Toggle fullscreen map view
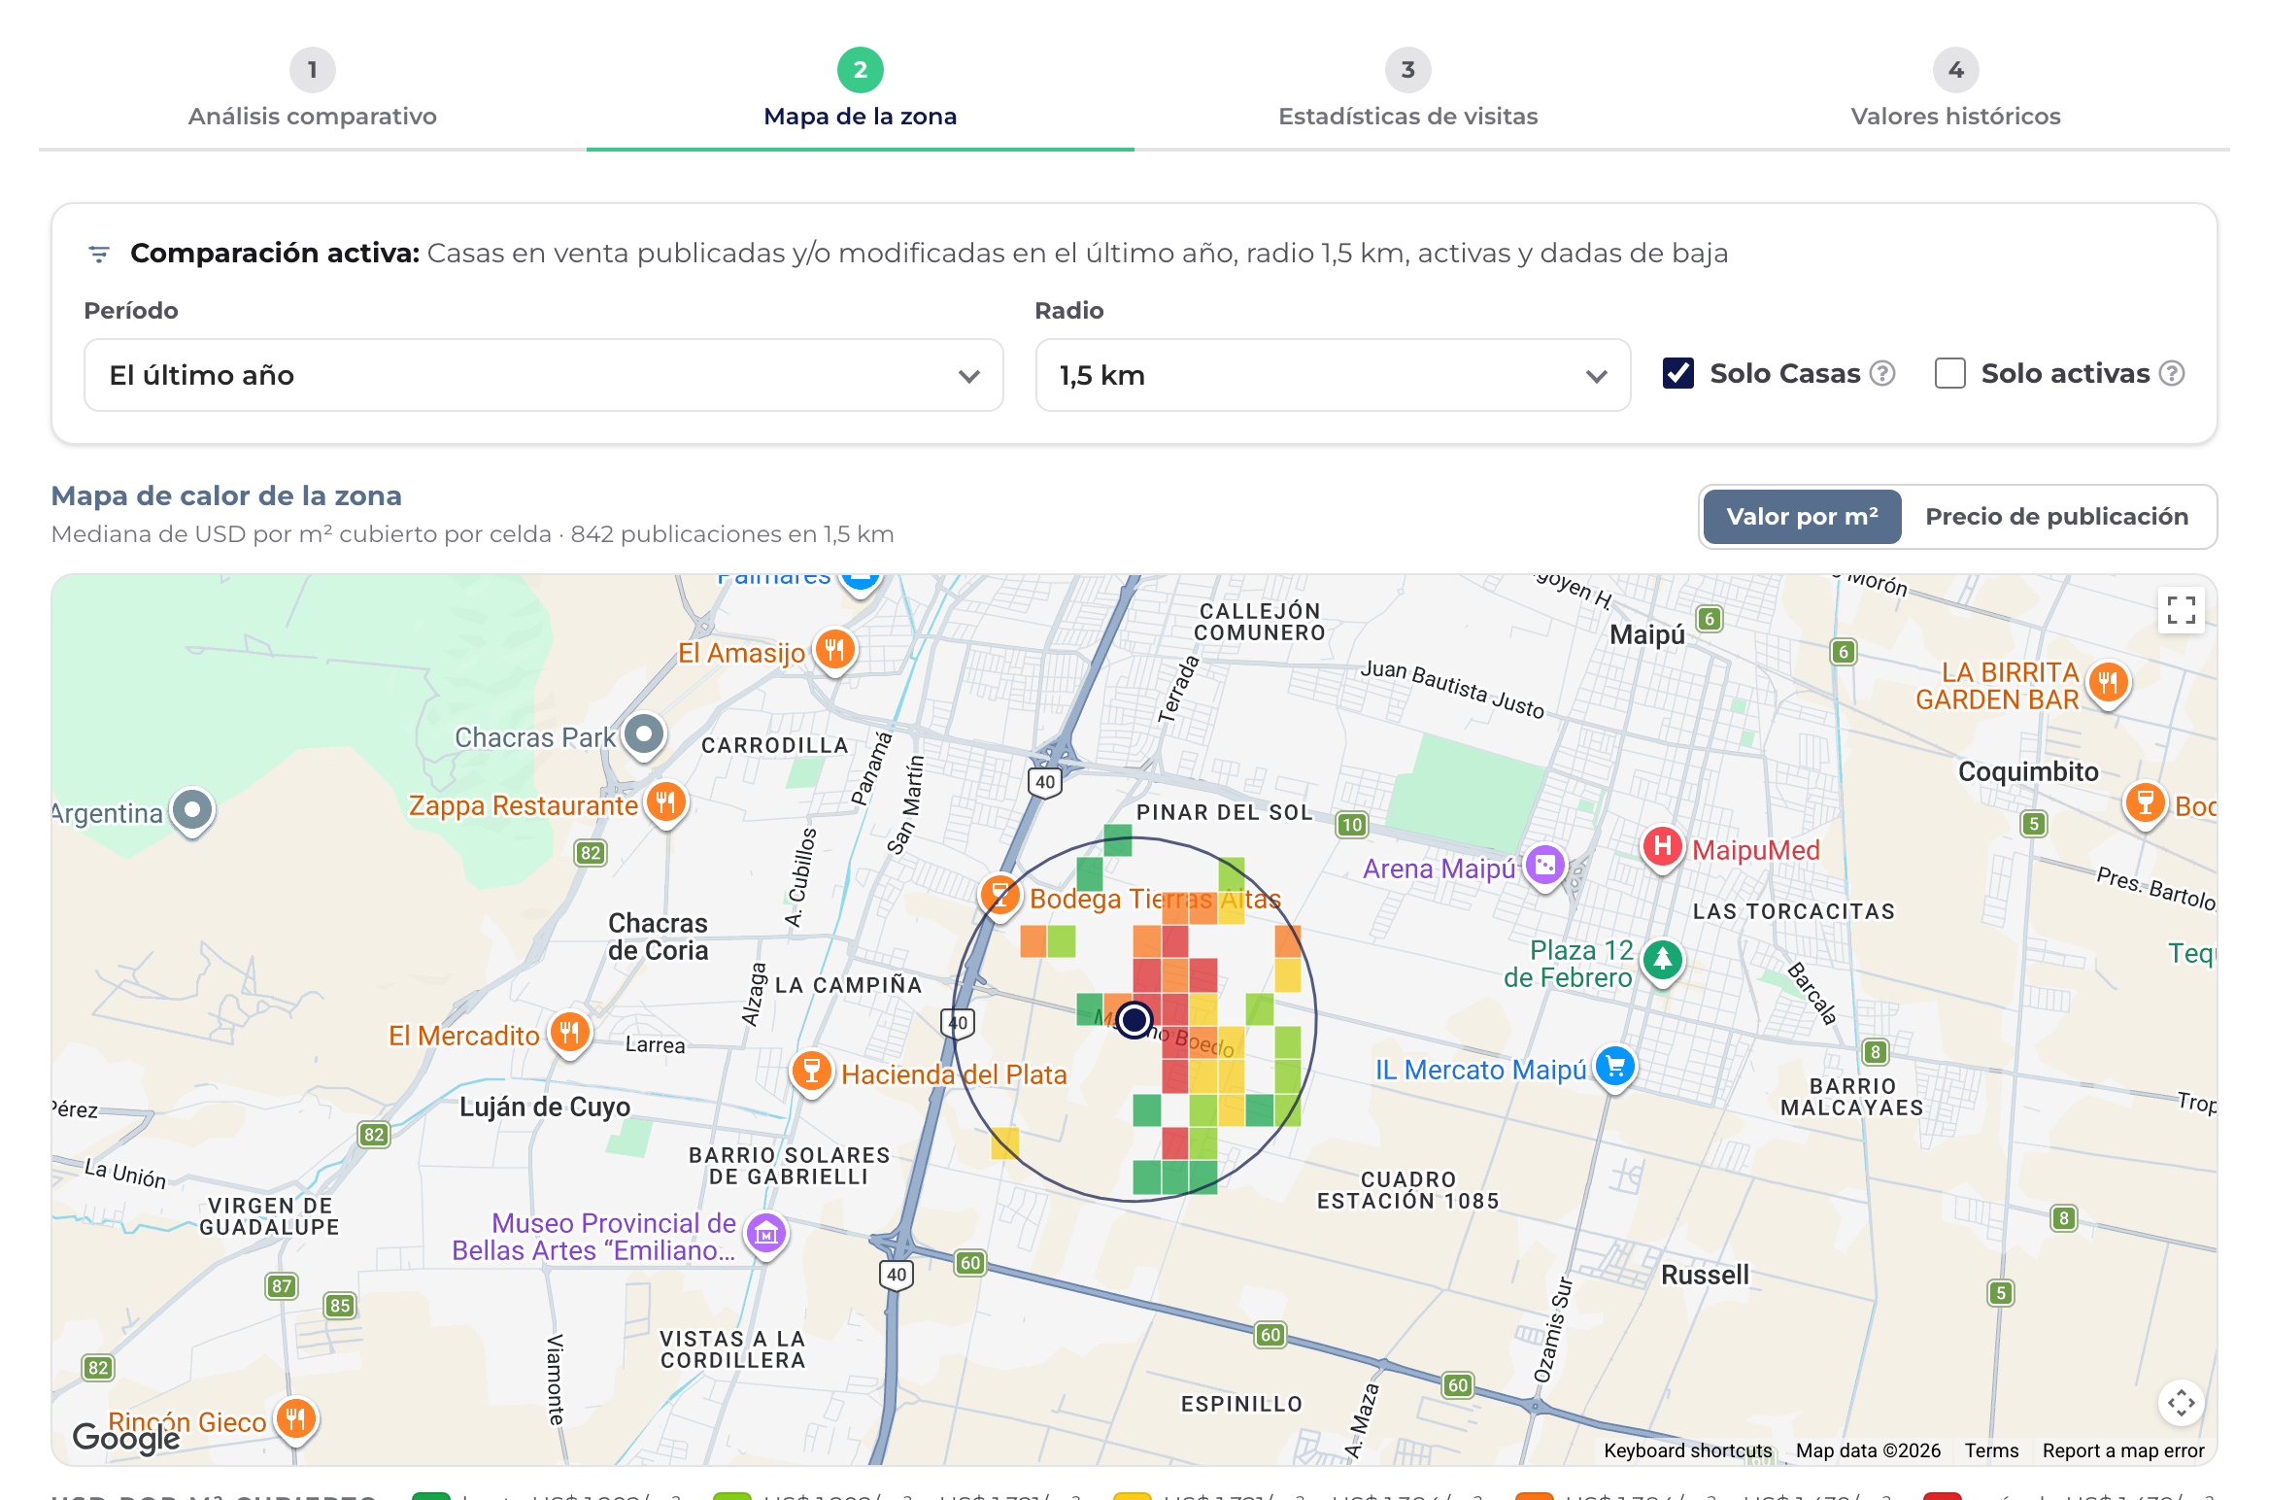Image resolution: width=2269 pixels, height=1500 pixels. click(2181, 610)
